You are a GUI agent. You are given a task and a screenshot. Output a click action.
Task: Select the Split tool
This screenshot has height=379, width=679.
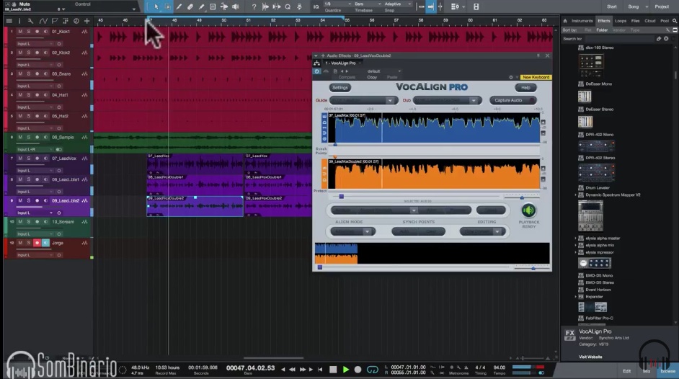pos(179,6)
